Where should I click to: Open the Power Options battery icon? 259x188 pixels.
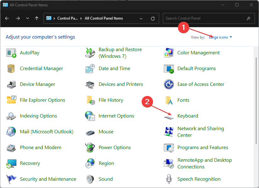coord(90,148)
